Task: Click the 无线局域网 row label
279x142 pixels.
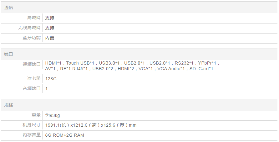Action: [29, 28]
